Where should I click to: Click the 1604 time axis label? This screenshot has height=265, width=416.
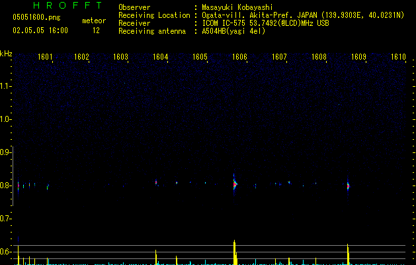[x=161, y=57]
